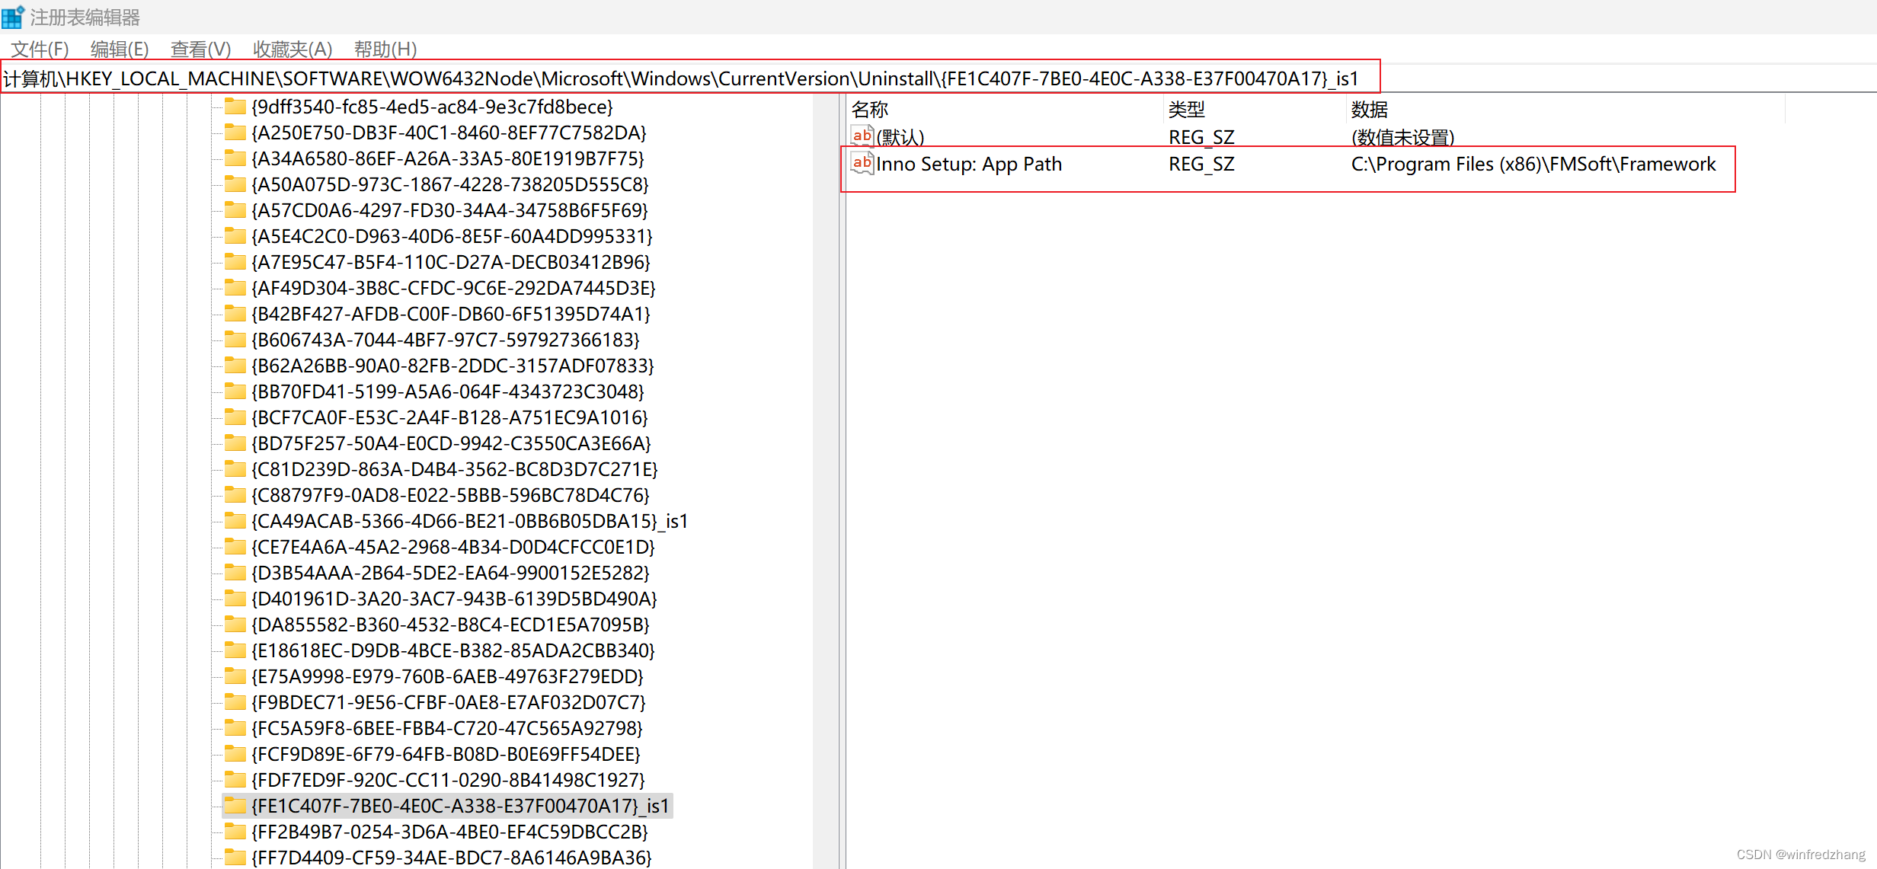
Task: Click folder icon of {FF7D4409-CF59-34AE-BDC7-8A6146A9BA36}
Action: pos(235,857)
